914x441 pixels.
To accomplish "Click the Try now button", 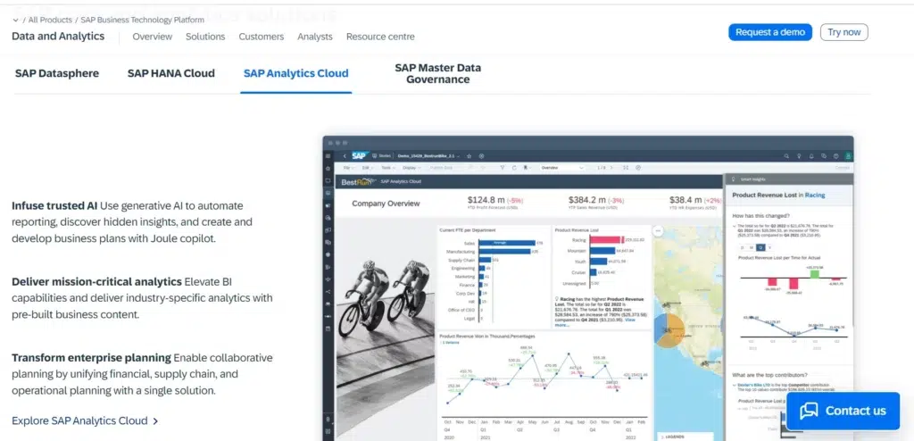I will point(844,32).
